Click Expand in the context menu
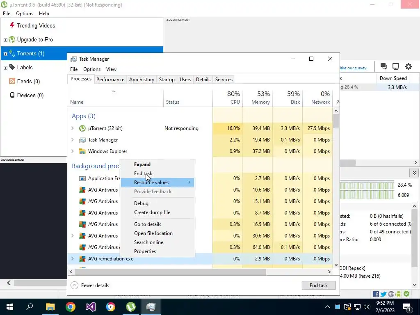420x315 pixels. 157,164
